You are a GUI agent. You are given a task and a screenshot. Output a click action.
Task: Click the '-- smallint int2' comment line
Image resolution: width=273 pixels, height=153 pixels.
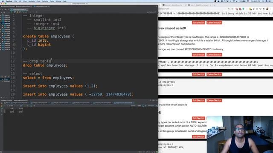pos(44,20)
